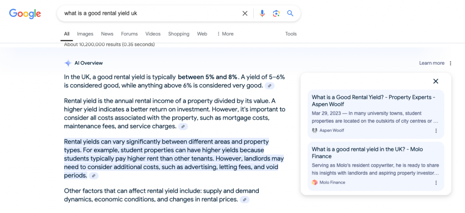Click the Learn more link
The width and height of the screenshot is (465, 213).
(x=431, y=63)
